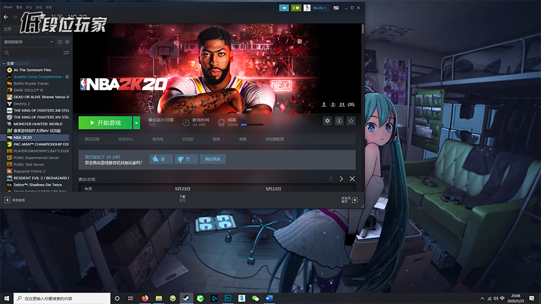Screen dimensions: 541x304
Task: Open the account avatar picture
Action: [x=307, y=8]
